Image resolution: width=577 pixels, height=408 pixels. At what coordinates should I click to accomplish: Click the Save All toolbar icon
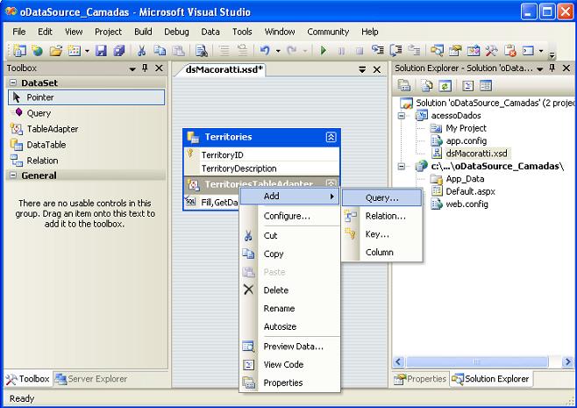click(119, 50)
